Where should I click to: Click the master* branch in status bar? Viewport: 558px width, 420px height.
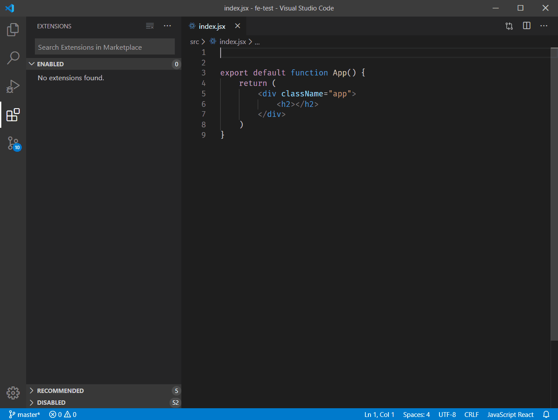pyautogui.click(x=24, y=414)
